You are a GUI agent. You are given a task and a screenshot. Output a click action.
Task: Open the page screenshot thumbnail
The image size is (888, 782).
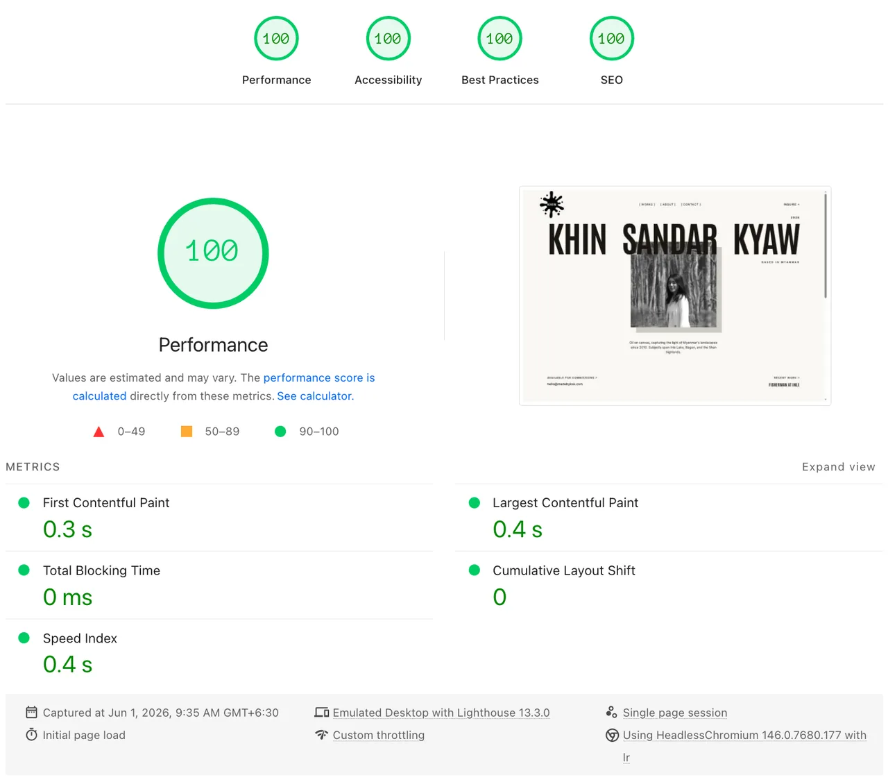pos(674,296)
